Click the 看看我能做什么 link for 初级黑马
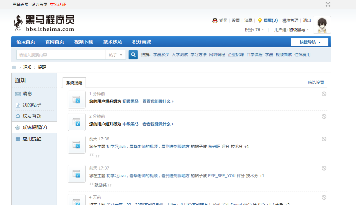This screenshot has width=356, height=205. 158,102
